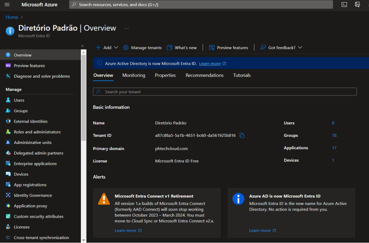Open the Users count link 8

pos(333,123)
